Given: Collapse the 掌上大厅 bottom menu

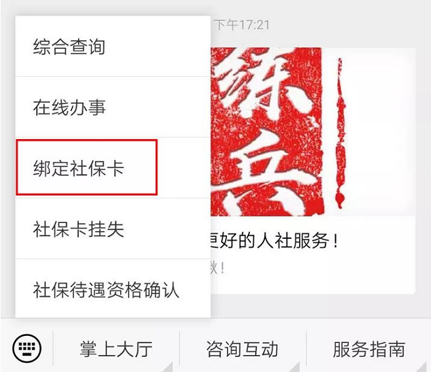Looking at the screenshot, I should click(116, 349).
